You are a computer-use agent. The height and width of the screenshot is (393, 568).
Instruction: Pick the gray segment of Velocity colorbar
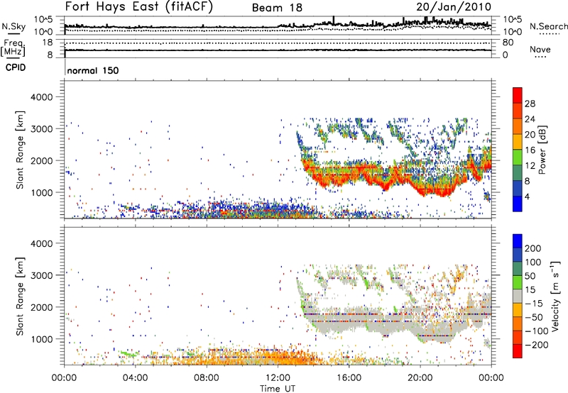[x=518, y=296]
